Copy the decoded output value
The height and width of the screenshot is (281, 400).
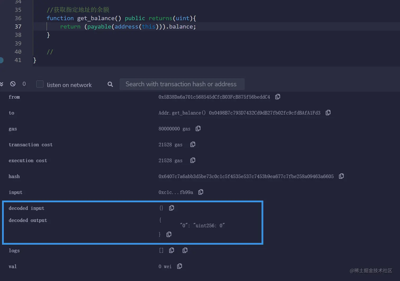pyautogui.click(x=169, y=234)
